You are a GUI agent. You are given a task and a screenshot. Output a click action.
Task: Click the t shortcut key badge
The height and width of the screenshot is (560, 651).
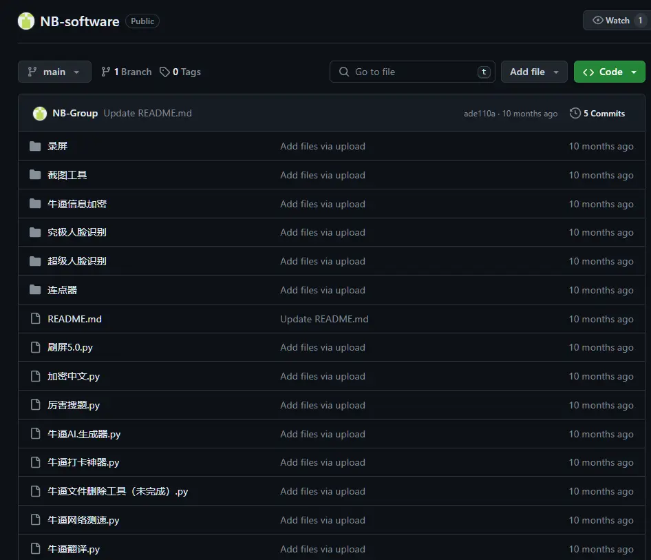484,72
